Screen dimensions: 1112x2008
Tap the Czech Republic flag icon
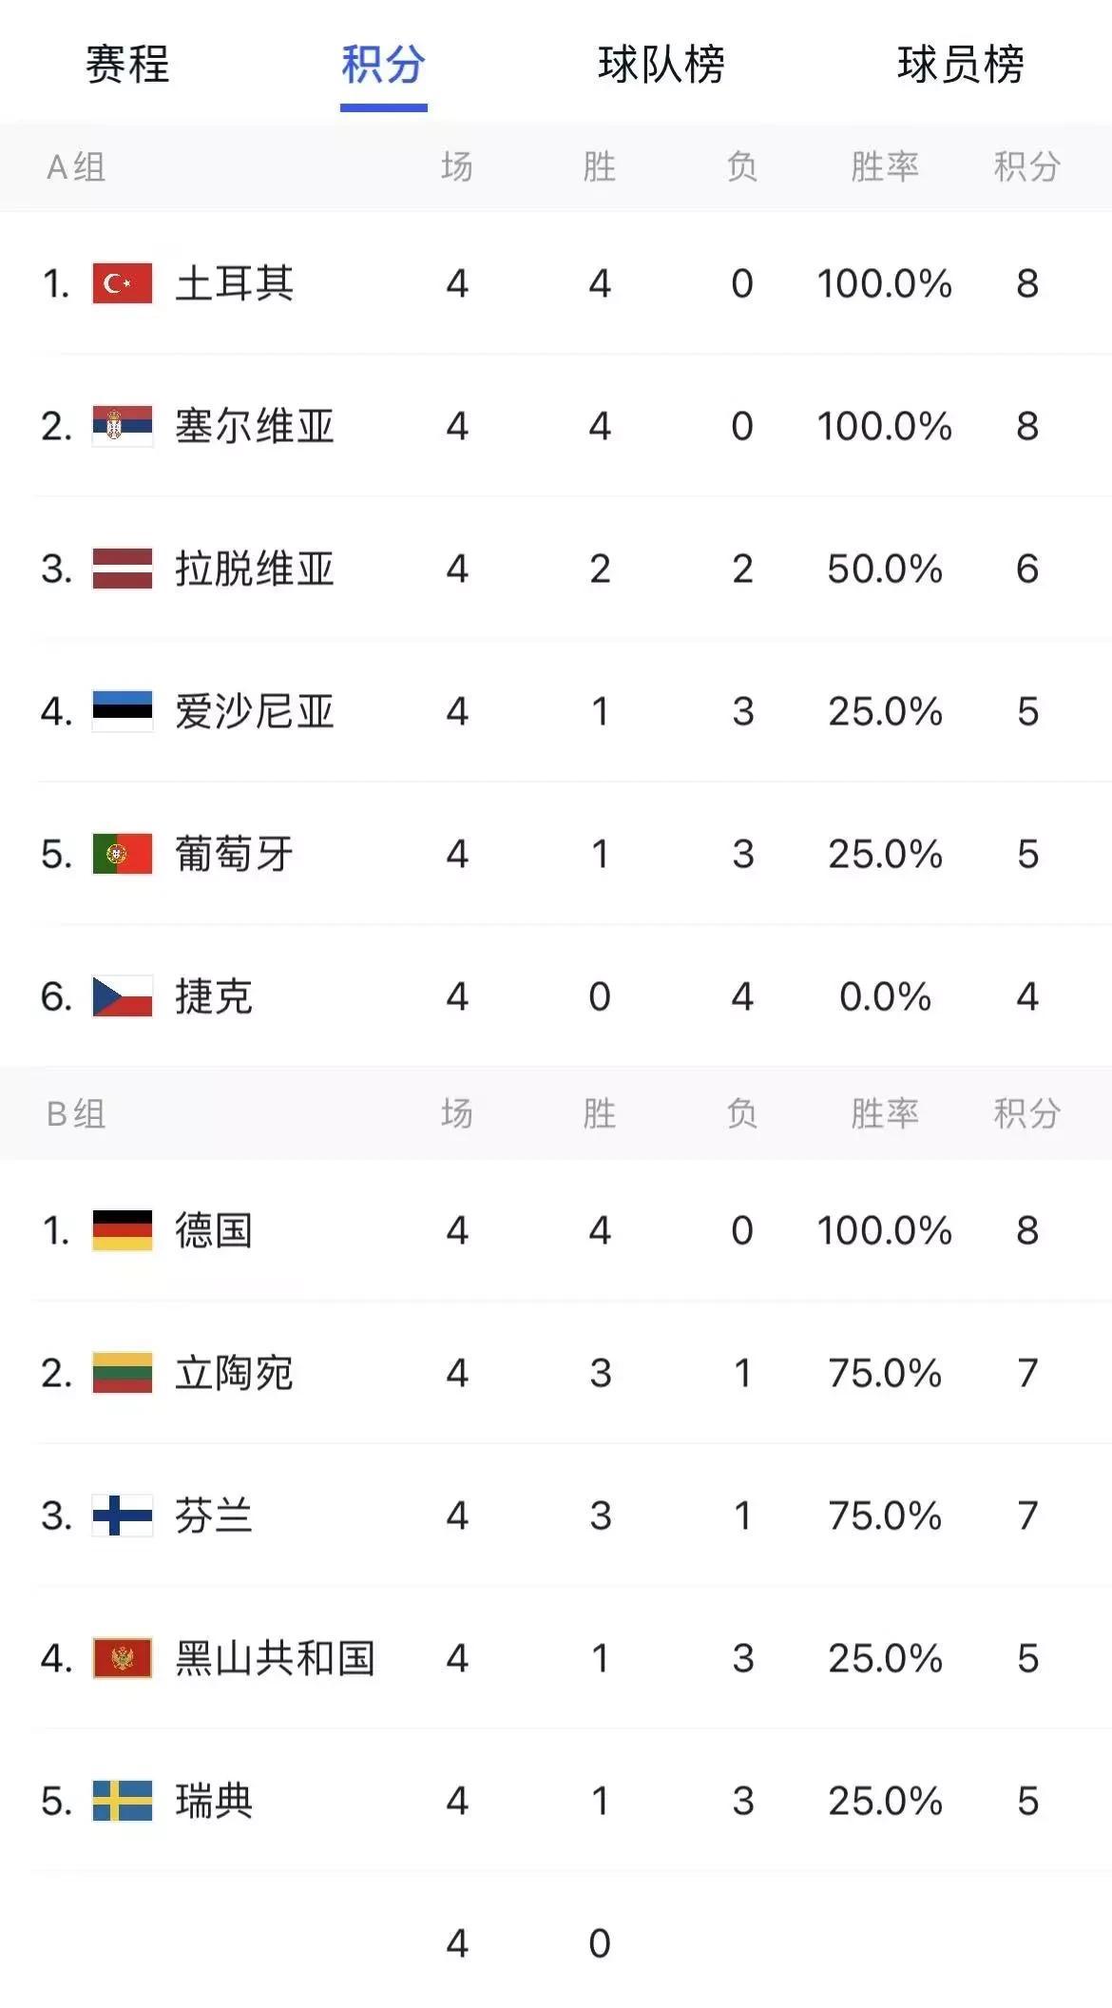coord(123,996)
